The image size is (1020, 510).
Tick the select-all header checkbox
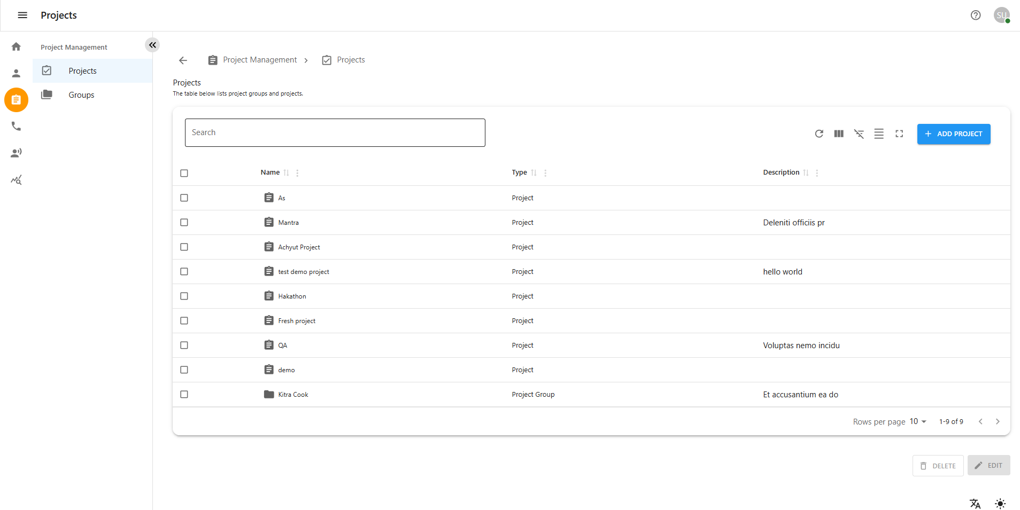click(x=184, y=173)
